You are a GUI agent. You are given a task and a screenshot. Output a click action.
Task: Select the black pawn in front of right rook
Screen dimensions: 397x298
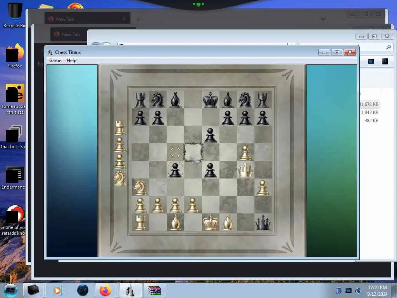point(263,118)
